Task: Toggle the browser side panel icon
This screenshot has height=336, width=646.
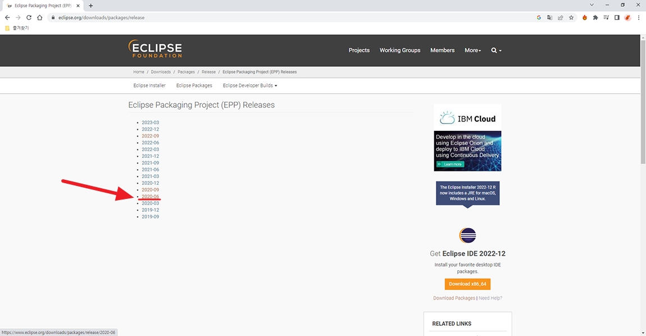Action: coord(617,18)
